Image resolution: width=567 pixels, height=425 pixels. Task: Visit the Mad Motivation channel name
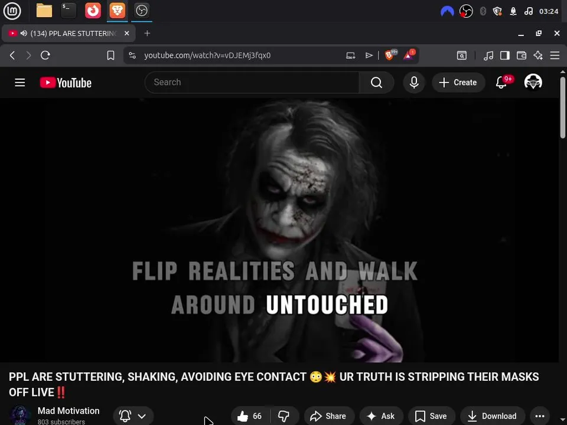pyautogui.click(x=69, y=411)
